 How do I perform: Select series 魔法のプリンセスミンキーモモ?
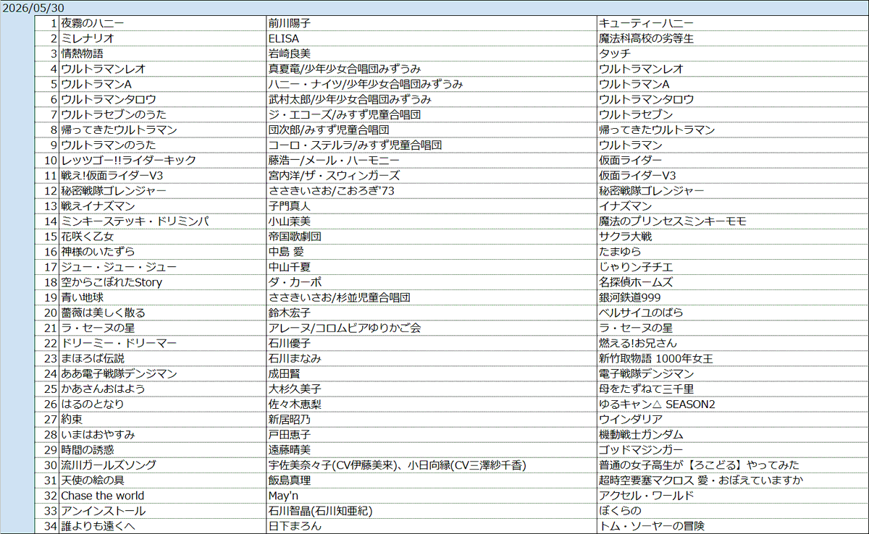coord(673,221)
